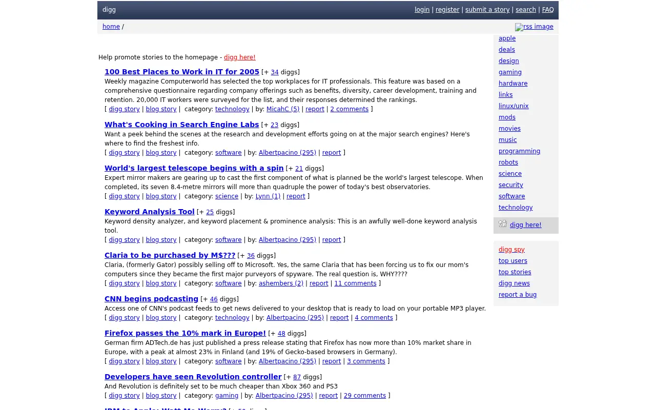Screen dimensions: 656x410
Task: Open '100 Best Places to Work in IT for 2005'
Action: [182, 72]
